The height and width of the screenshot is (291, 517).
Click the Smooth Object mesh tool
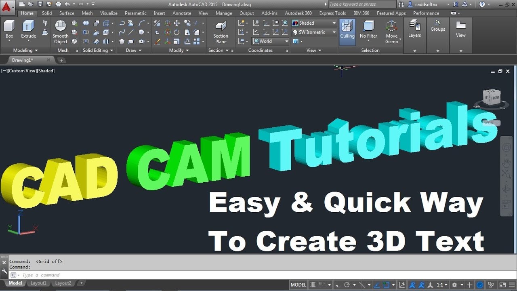61,32
